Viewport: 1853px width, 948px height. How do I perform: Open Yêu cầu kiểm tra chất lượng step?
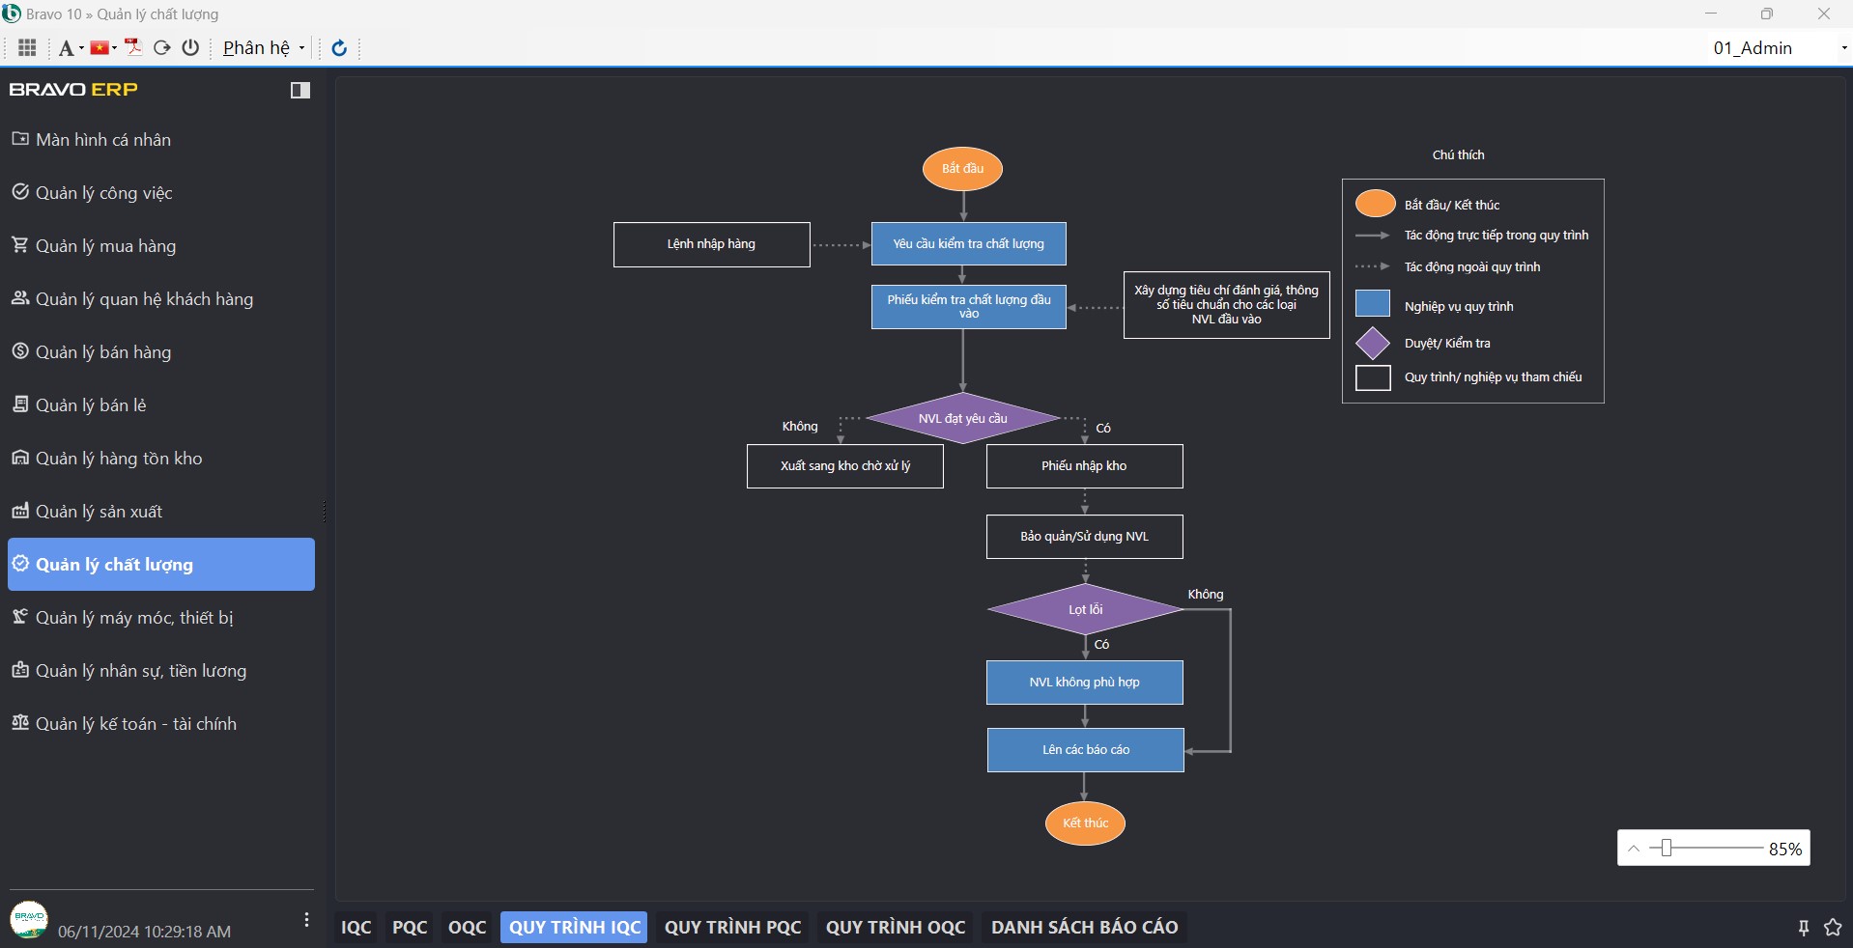click(968, 244)
